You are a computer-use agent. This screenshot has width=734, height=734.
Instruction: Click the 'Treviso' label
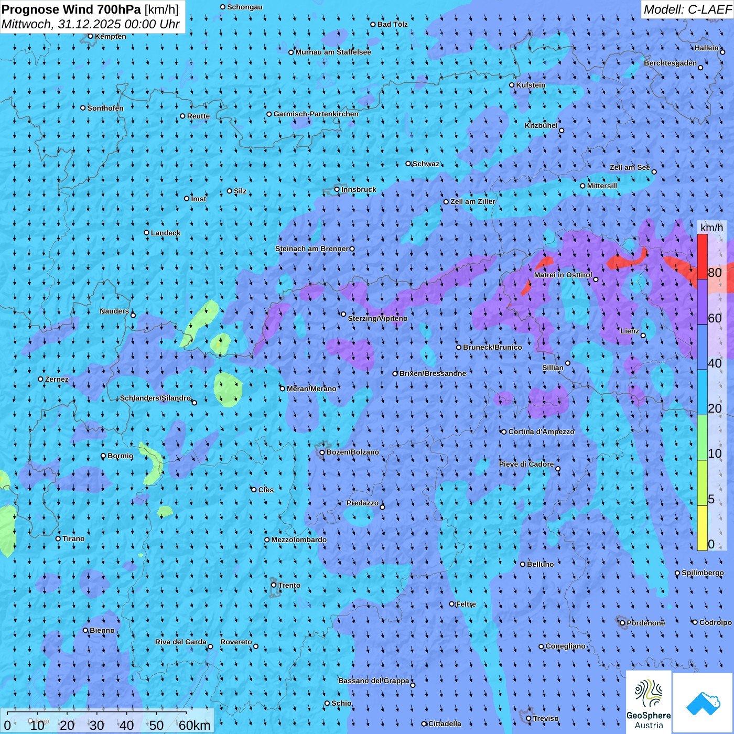[x=546, y=718]
